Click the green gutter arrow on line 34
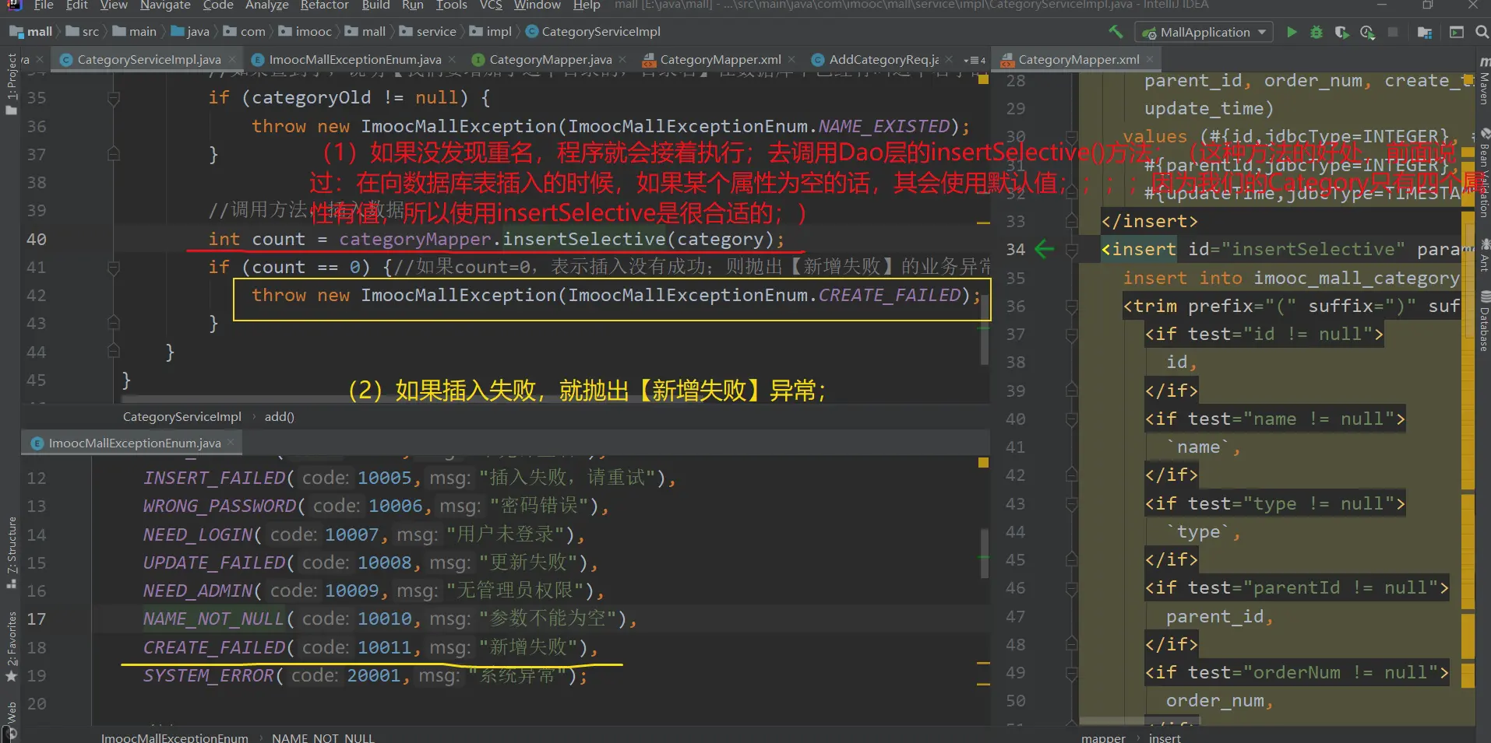This screenshot has height=743, width=1491. pyautogui.click(x=1044, y=250)
